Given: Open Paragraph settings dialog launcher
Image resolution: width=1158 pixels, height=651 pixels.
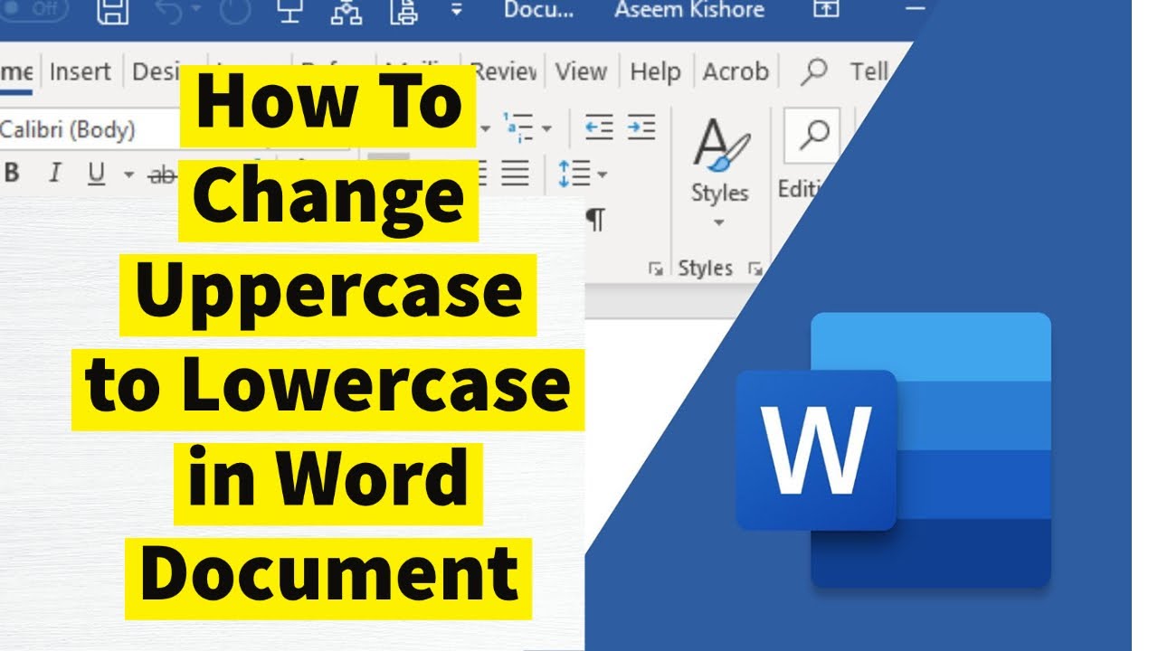Looking at the screenshot, I should click(655, 268).
